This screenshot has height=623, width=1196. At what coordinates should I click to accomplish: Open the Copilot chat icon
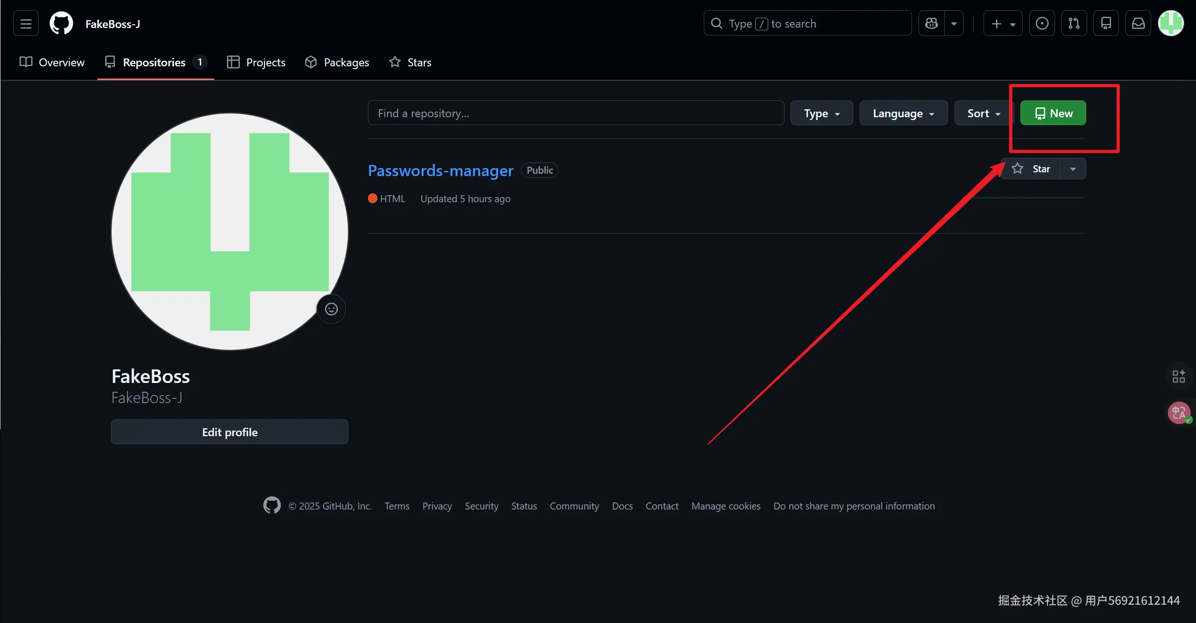tap(932, 23)
